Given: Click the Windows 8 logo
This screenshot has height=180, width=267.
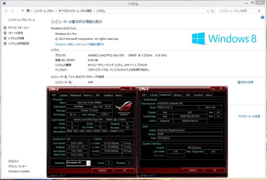Looking at the screenshot, I should [224, 39].
